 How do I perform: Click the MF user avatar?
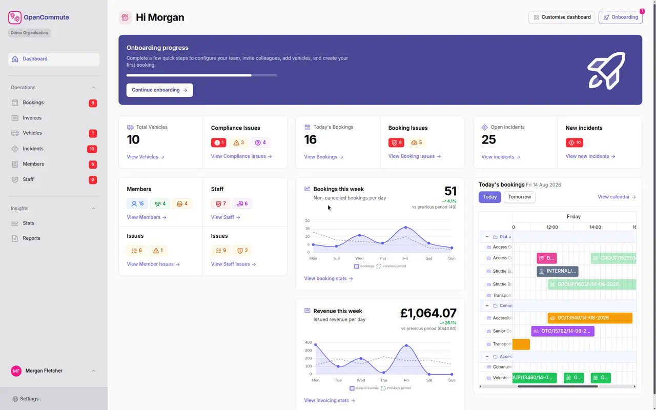tap(16, 371)
